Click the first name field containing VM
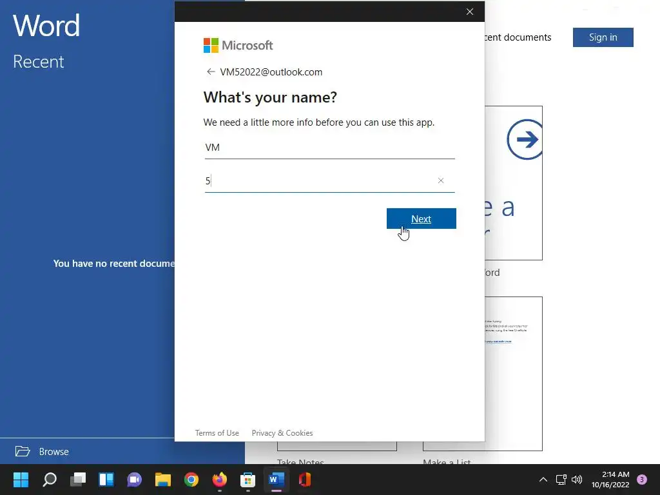The width and height of the screenshot is (660, 495). (x=329, y=148)
